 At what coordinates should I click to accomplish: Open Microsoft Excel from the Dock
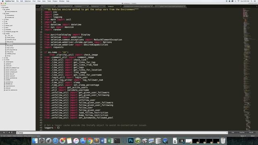(x=110, y=141)
